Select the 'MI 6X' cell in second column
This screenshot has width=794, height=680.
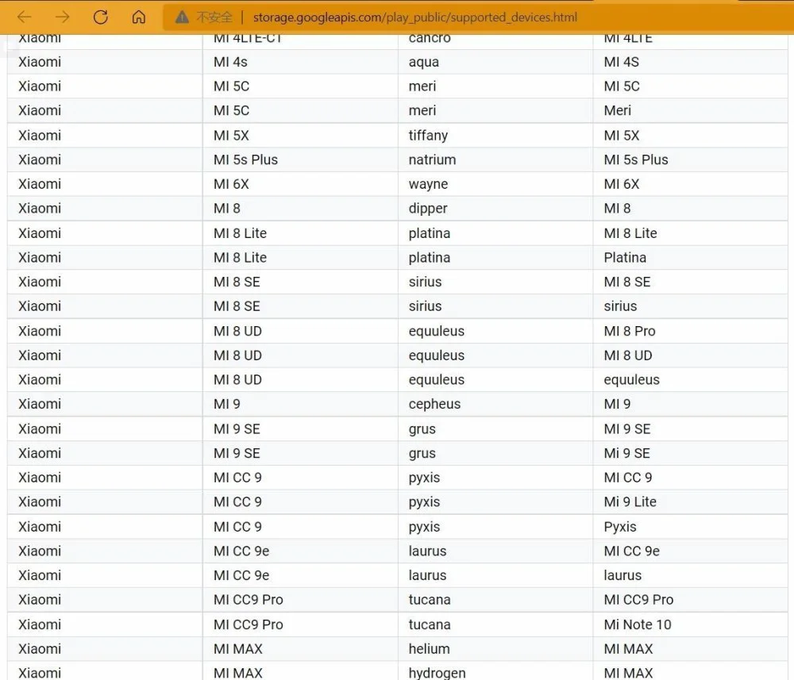[300, 183]
